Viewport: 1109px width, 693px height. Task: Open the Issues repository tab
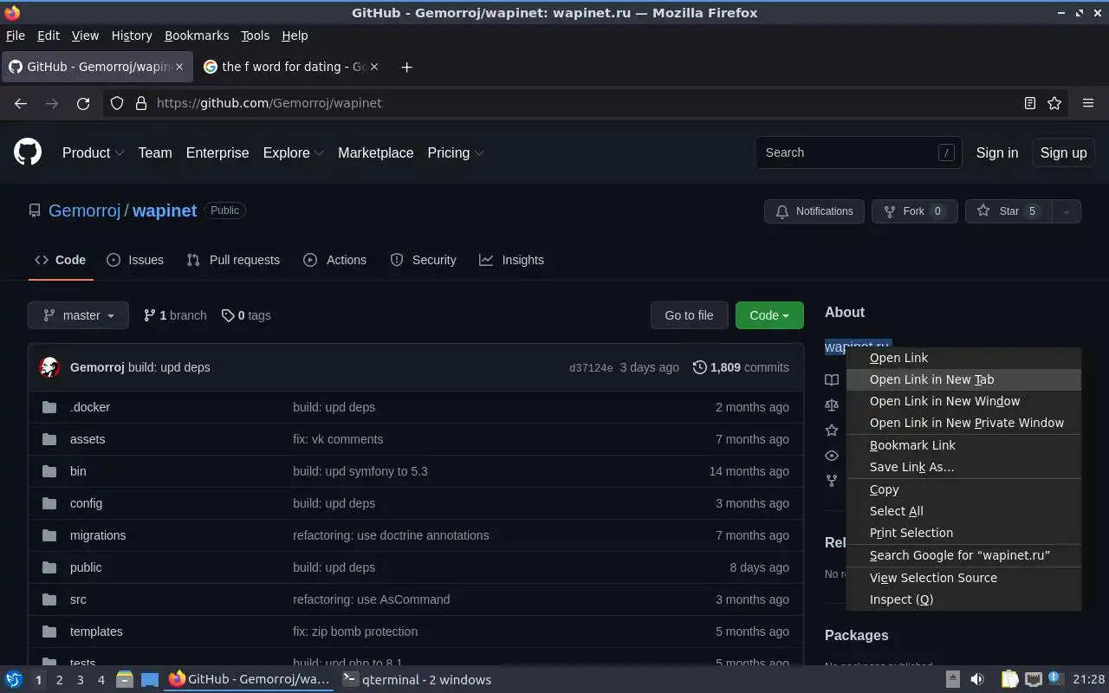135,260
